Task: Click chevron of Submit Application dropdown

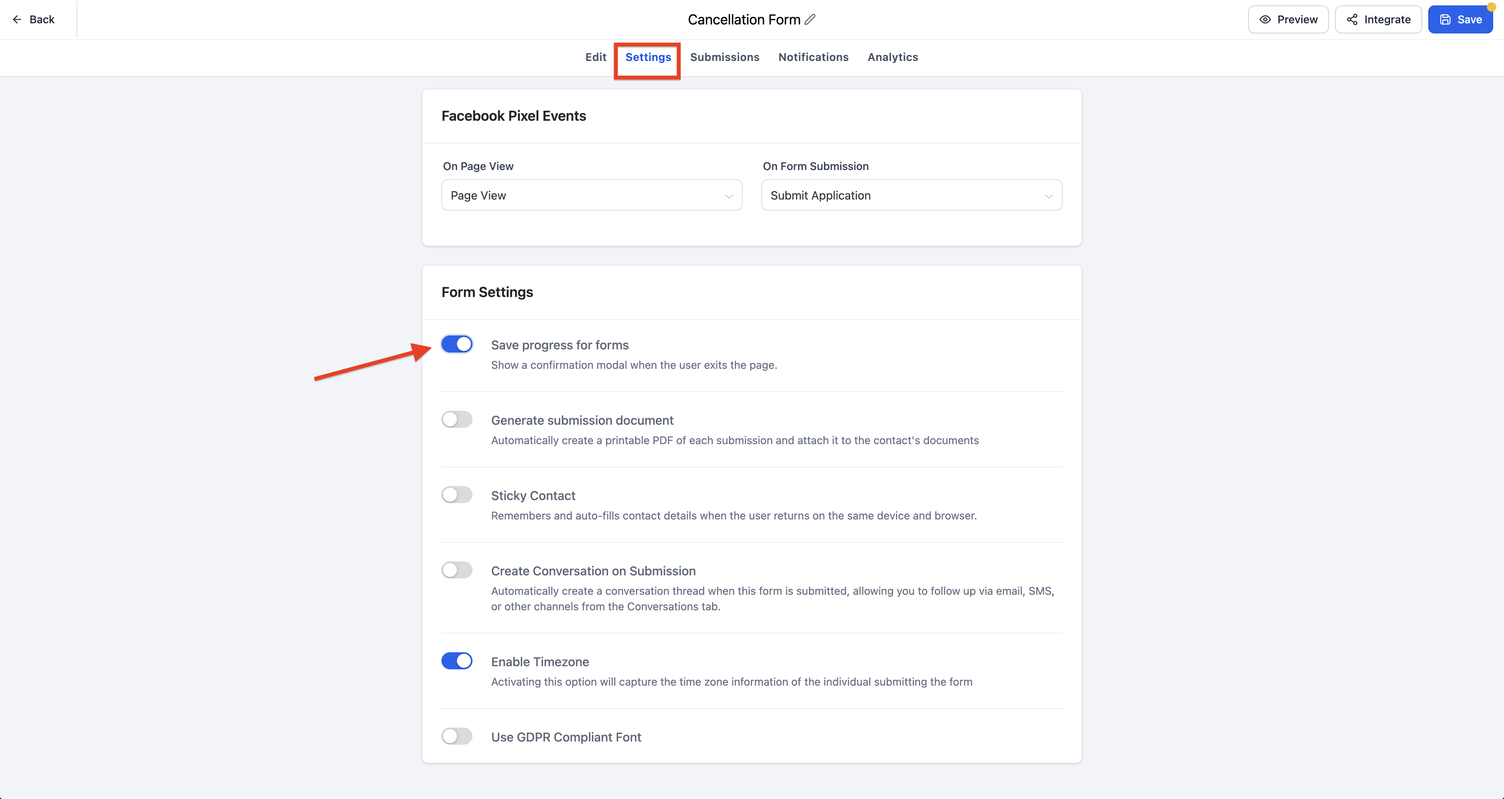Action: [x=1049, y=196]
